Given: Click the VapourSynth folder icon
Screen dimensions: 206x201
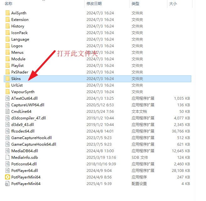Looking at the screenshot, I should pos(8,92).
